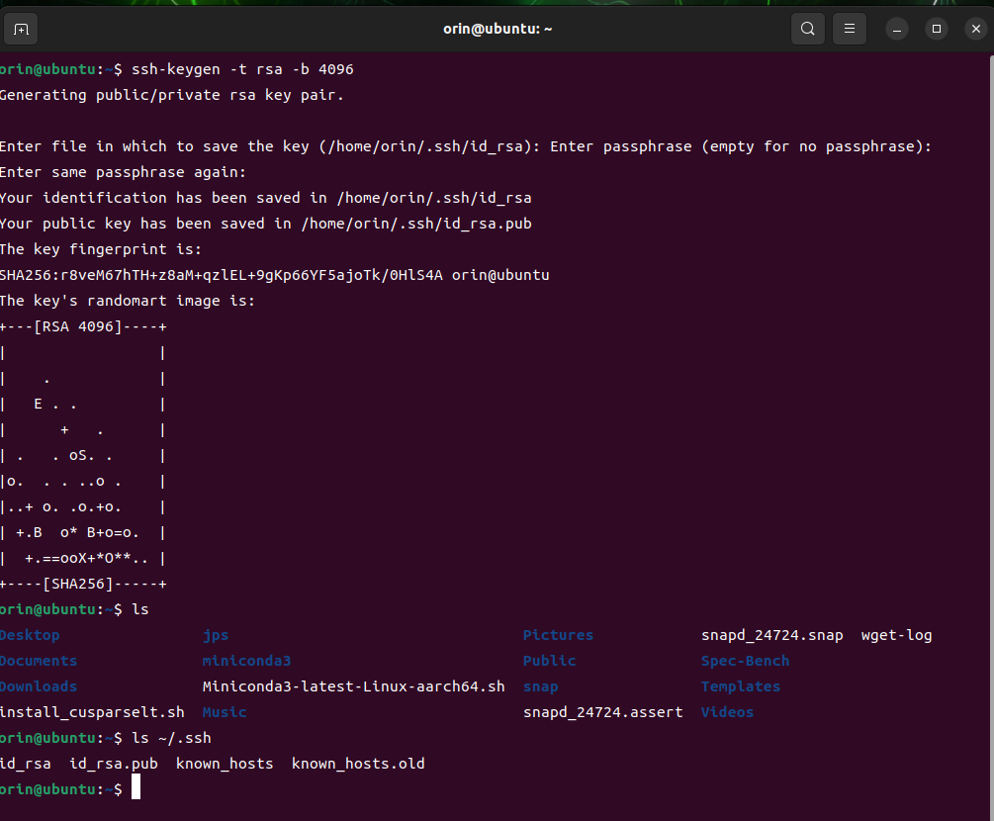Close the terminal window

(x=976, y=29)
